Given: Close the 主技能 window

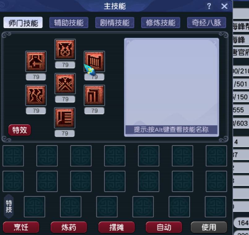Looking at the screenshot, I should tap(224, 6).
